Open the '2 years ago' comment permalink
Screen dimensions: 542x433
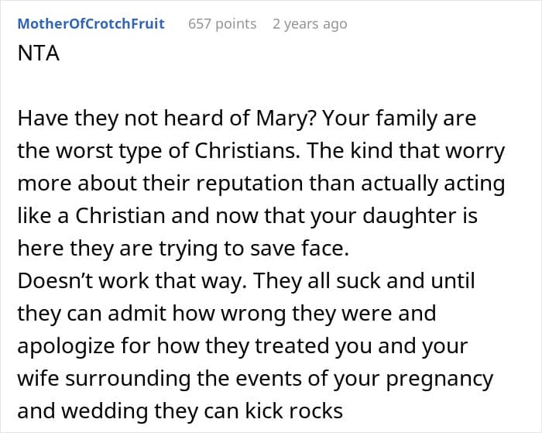click(310, 23)
